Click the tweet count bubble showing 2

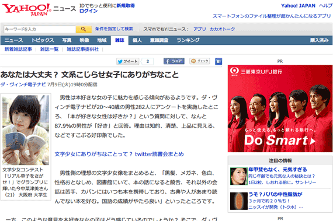point(148,61)
